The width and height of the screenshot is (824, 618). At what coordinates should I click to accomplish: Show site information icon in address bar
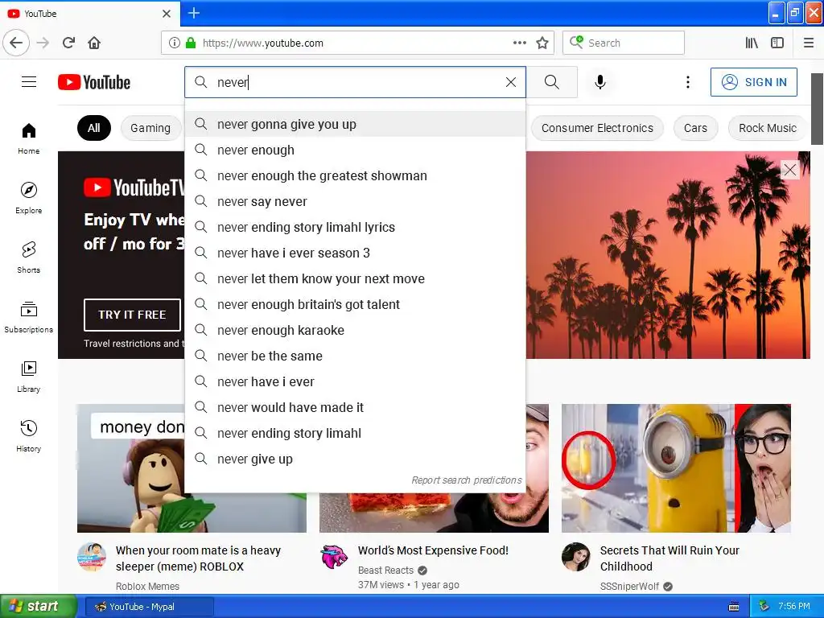[175, 43]
